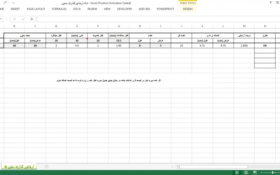Screen dimensions: 280x175
Task: Select cell containing 10 in column F
Action: (98, 41)
